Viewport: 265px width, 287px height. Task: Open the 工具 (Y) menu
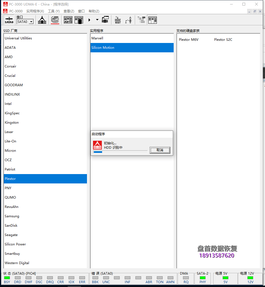54,11
